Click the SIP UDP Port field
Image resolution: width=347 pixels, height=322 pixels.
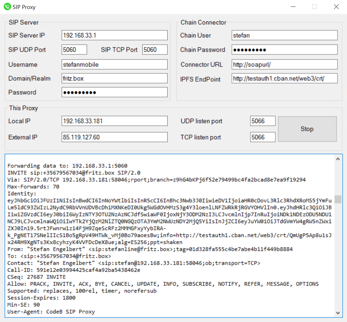point(74,49)
